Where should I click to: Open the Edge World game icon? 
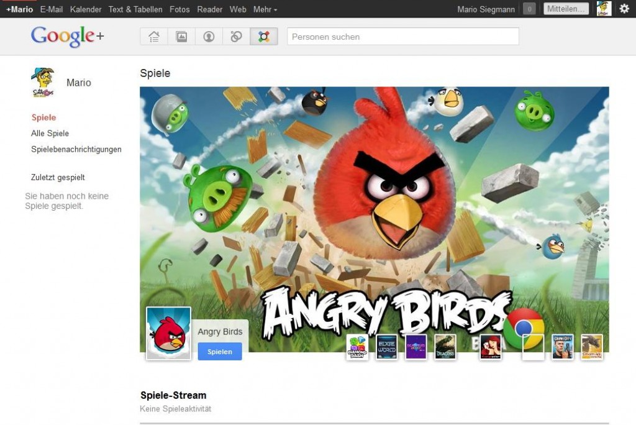pyautogui.click(x=387, y=347)
